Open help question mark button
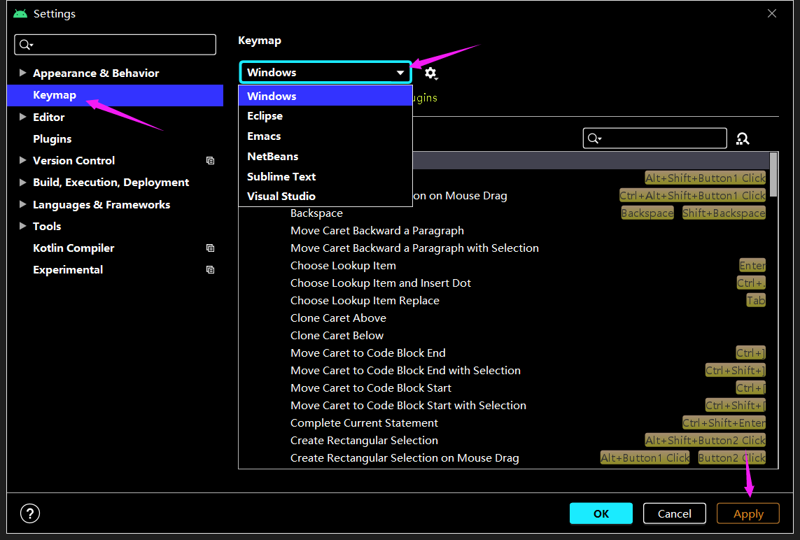Image resolution: width=800 pixels, height=540 pixels. tap(30, 513)
